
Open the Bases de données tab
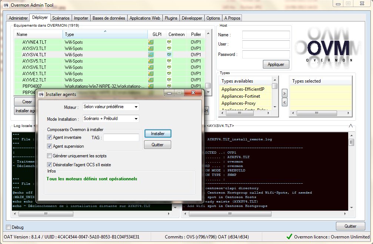click(x=109, y=18)
